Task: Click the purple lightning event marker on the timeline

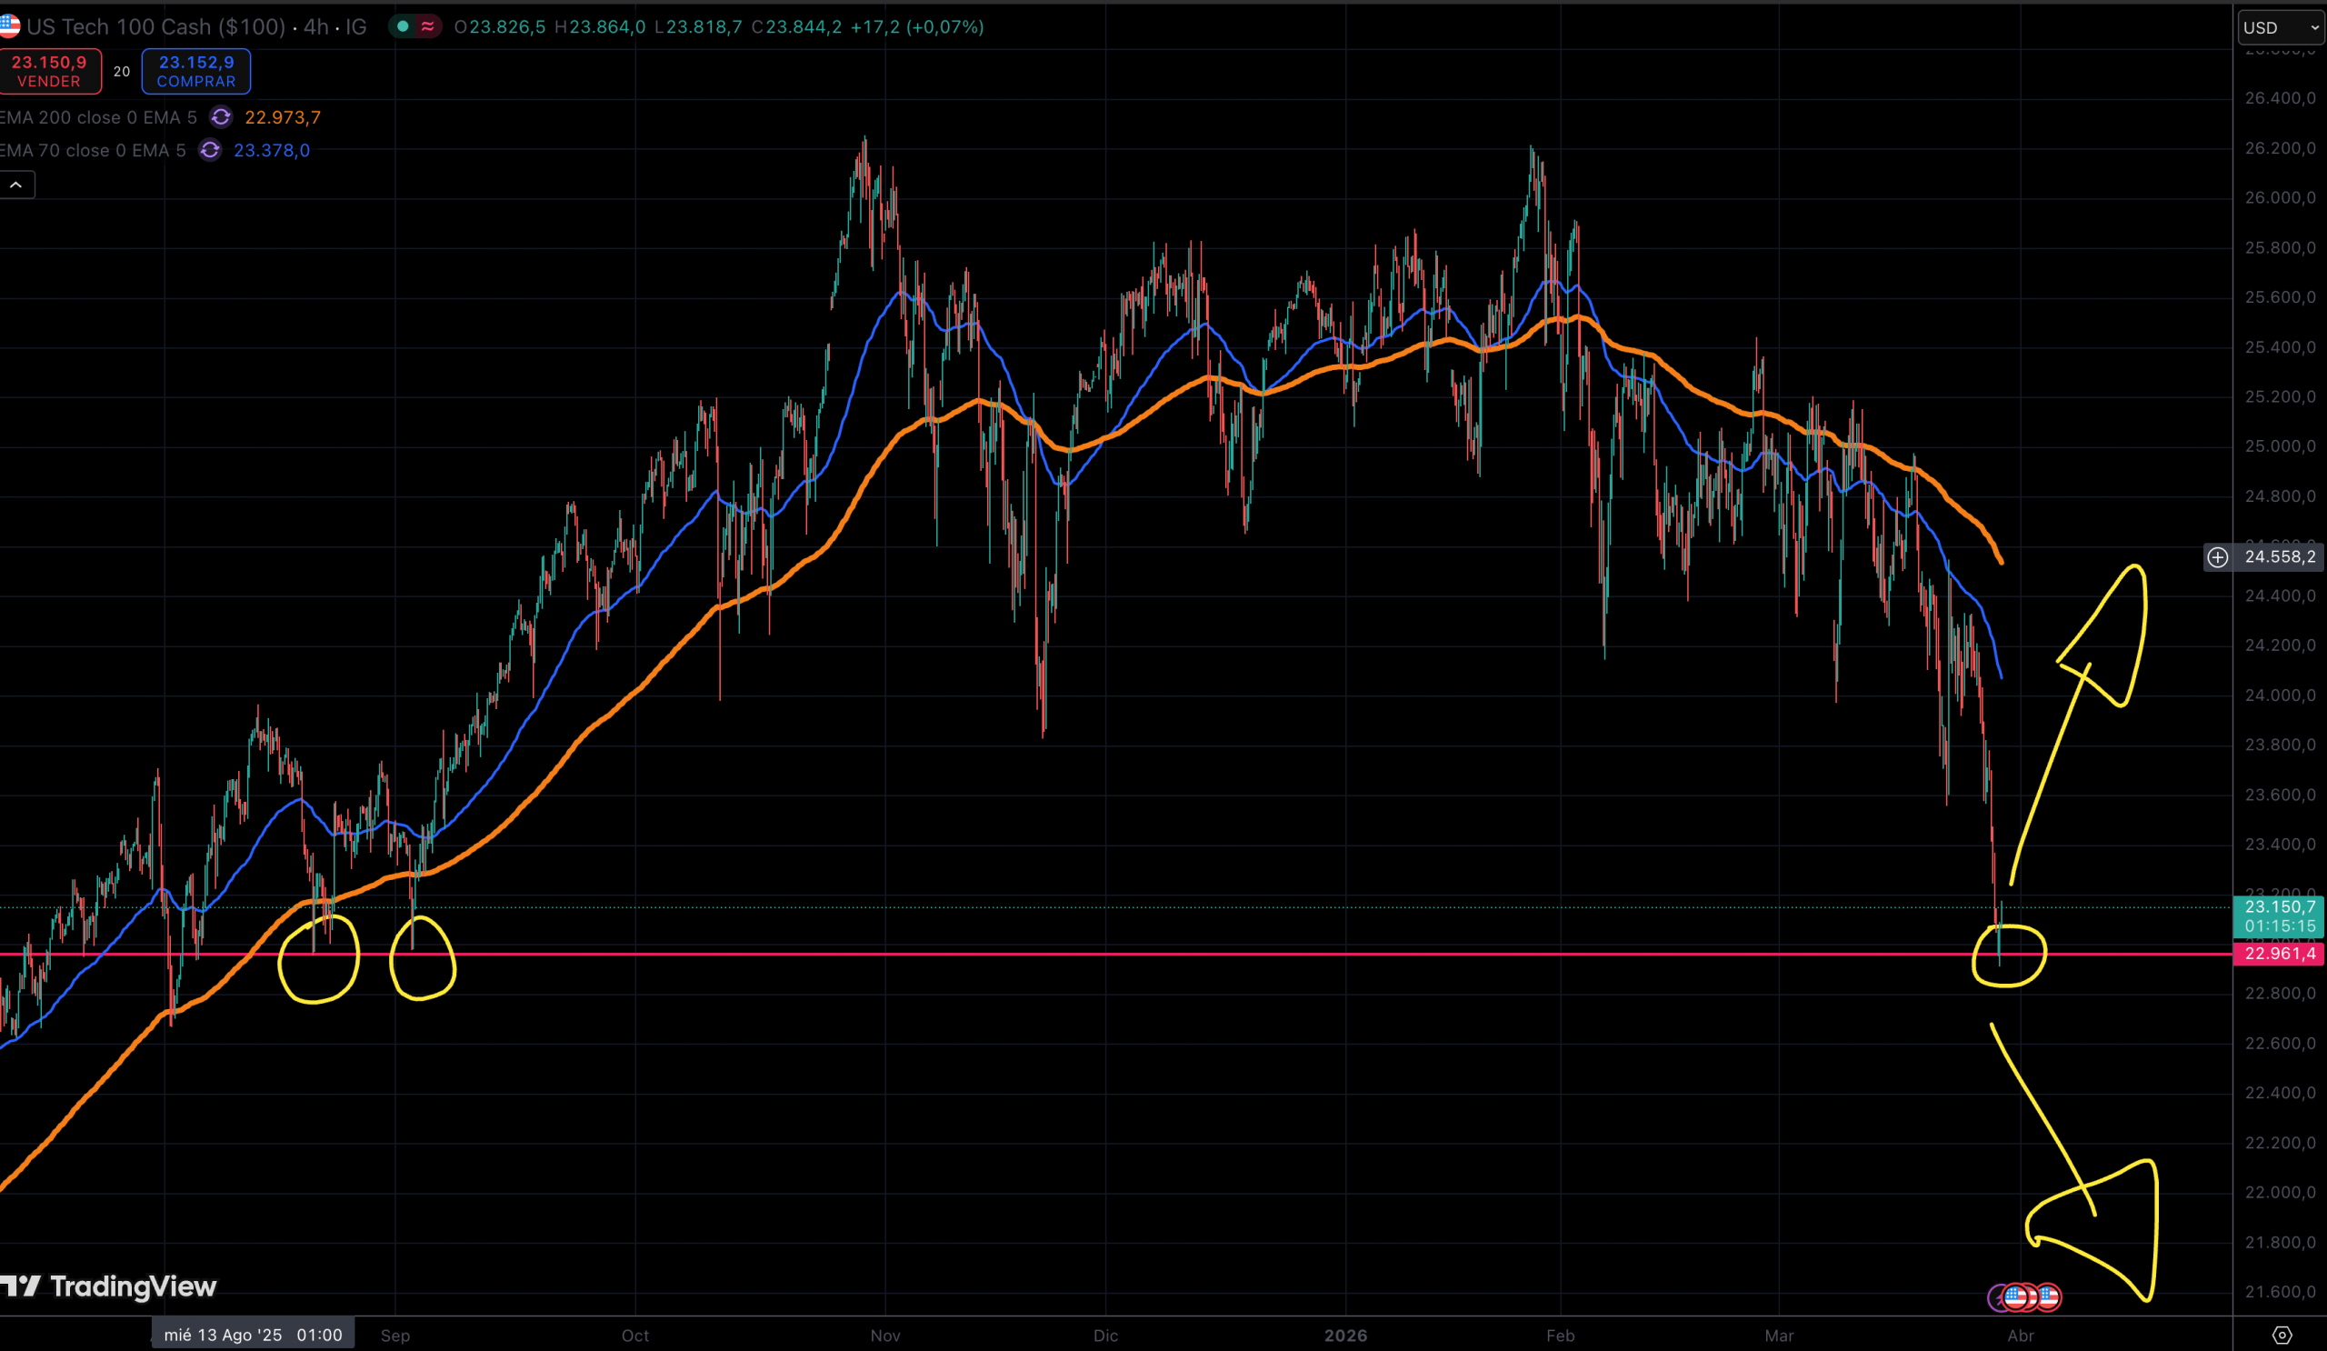Action: coord(1995,1297)
